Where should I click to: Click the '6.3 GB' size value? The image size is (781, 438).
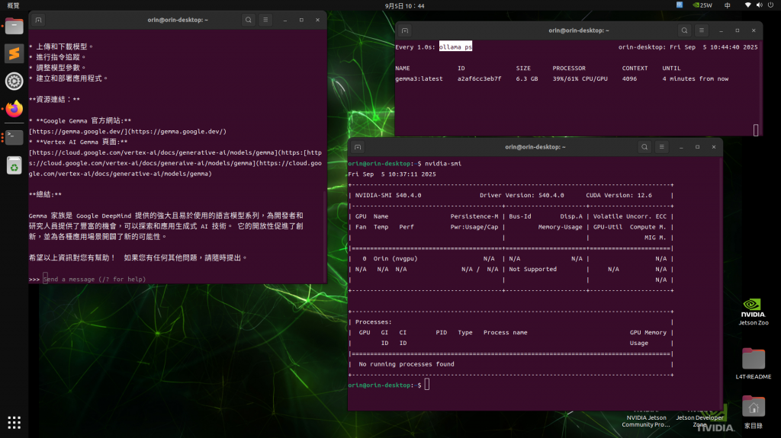click(527, 78)
